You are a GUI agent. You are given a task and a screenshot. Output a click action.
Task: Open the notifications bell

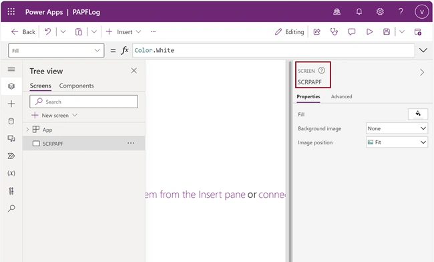point(359,11)
